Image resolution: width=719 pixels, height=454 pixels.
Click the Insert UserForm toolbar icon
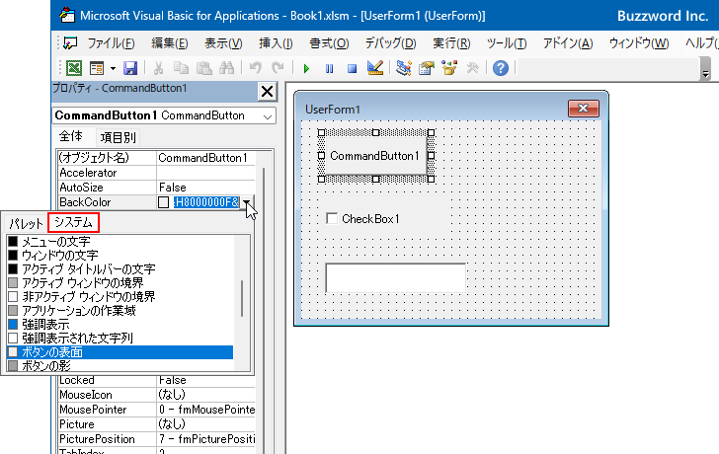coord(97,68)
